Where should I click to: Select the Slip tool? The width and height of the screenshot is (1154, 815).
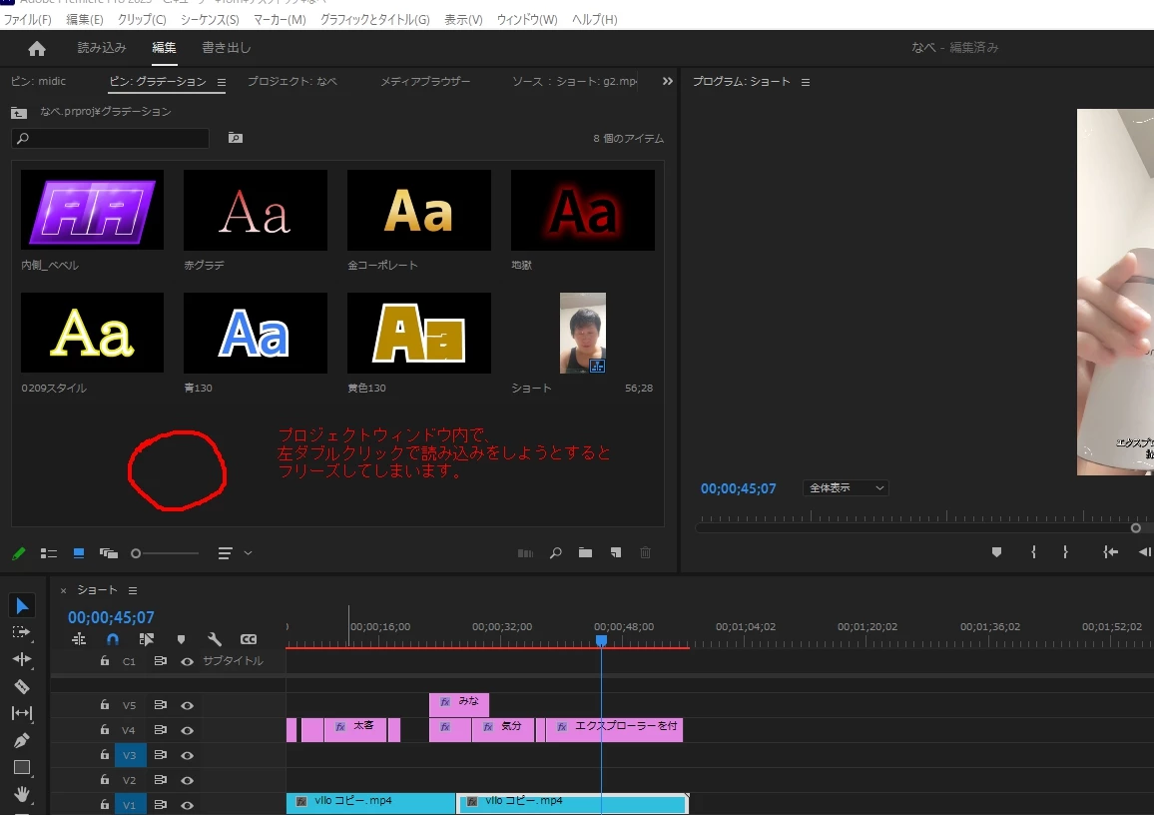[21, 713]
